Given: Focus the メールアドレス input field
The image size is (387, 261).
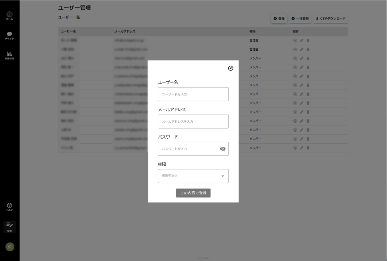Looking at the screenshot, I should coord(193,122).
